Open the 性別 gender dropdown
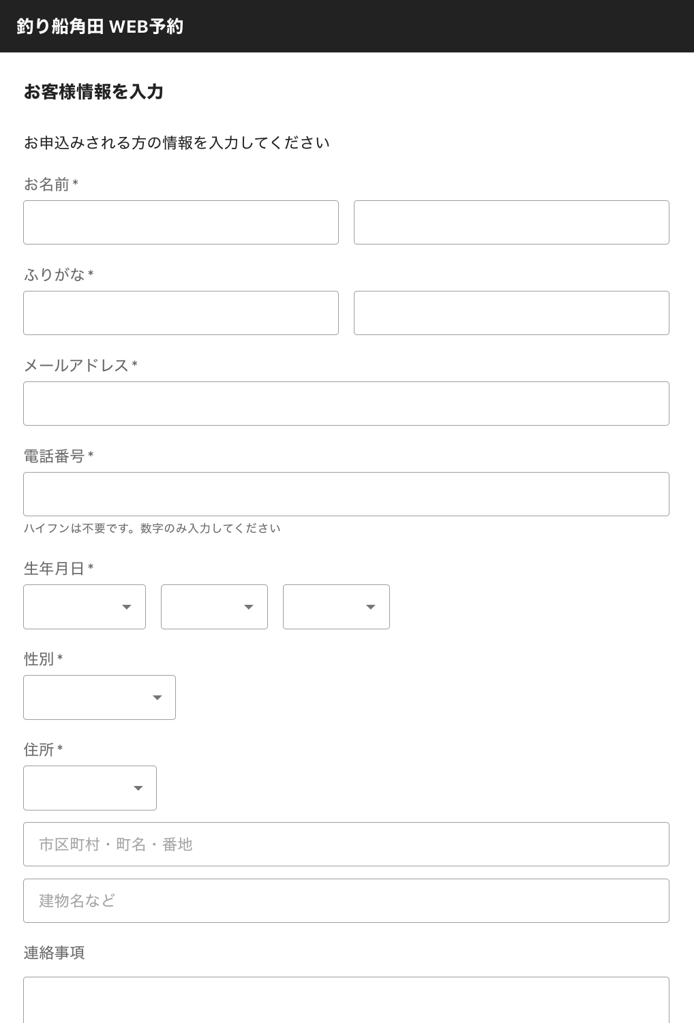 (x=100, y=697)
